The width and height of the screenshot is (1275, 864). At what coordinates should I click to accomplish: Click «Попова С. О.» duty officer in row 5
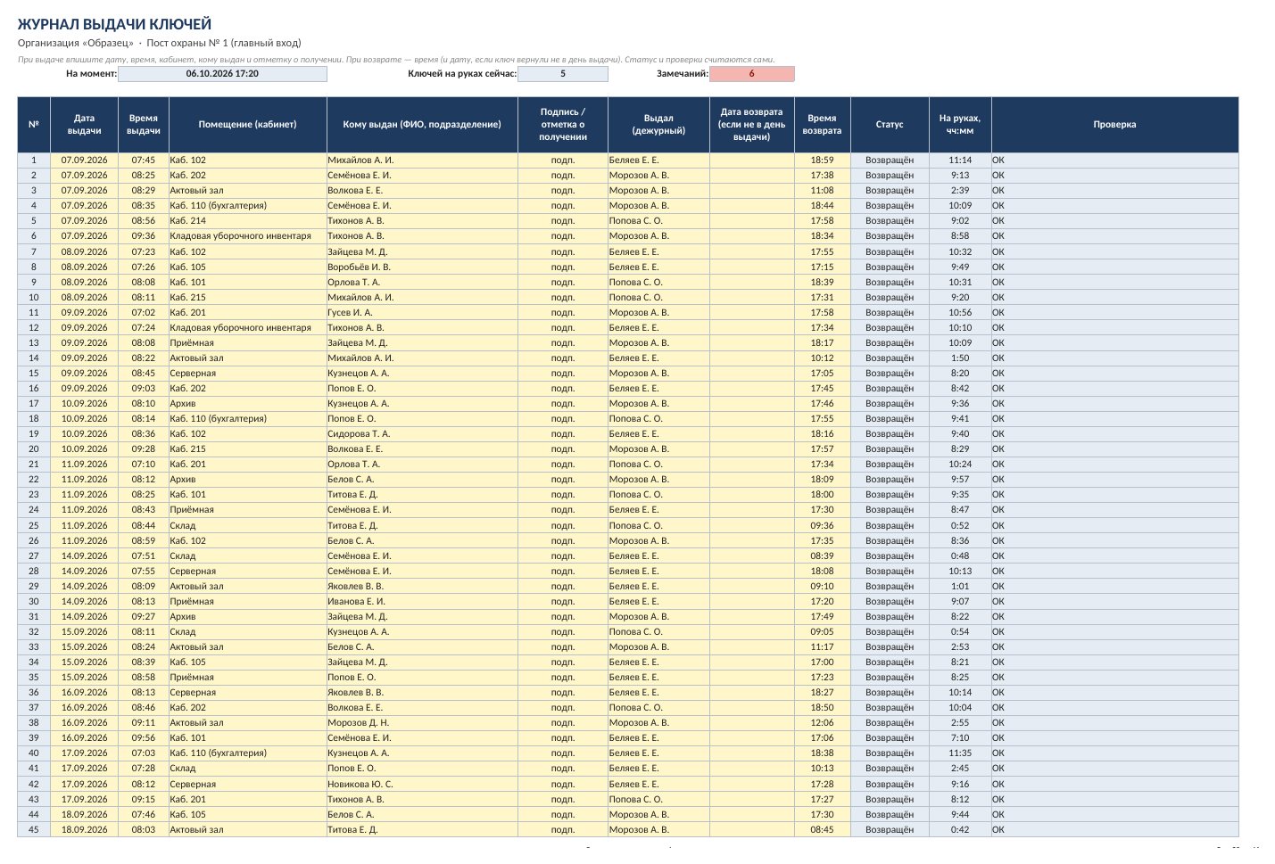[658, 221]
